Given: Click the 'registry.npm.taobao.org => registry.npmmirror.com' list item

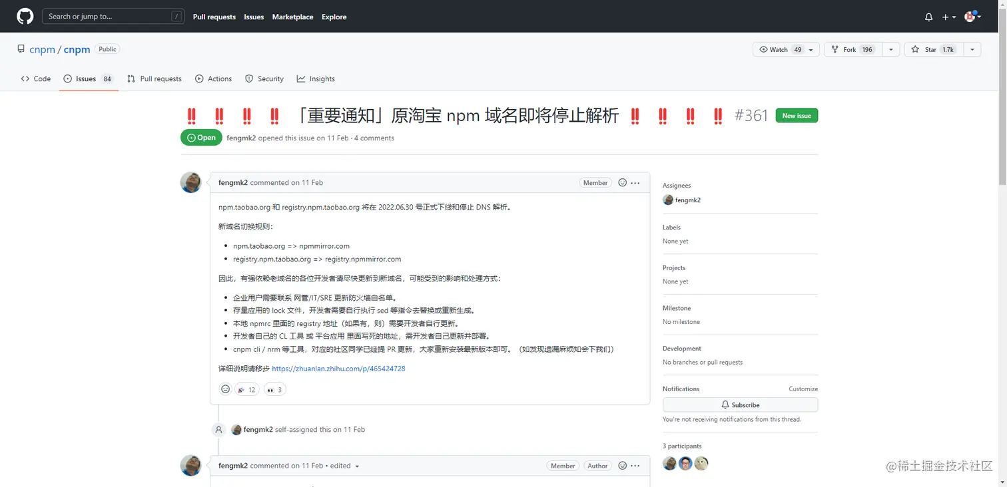Looking at the screenshot, I should coord(317,259).
